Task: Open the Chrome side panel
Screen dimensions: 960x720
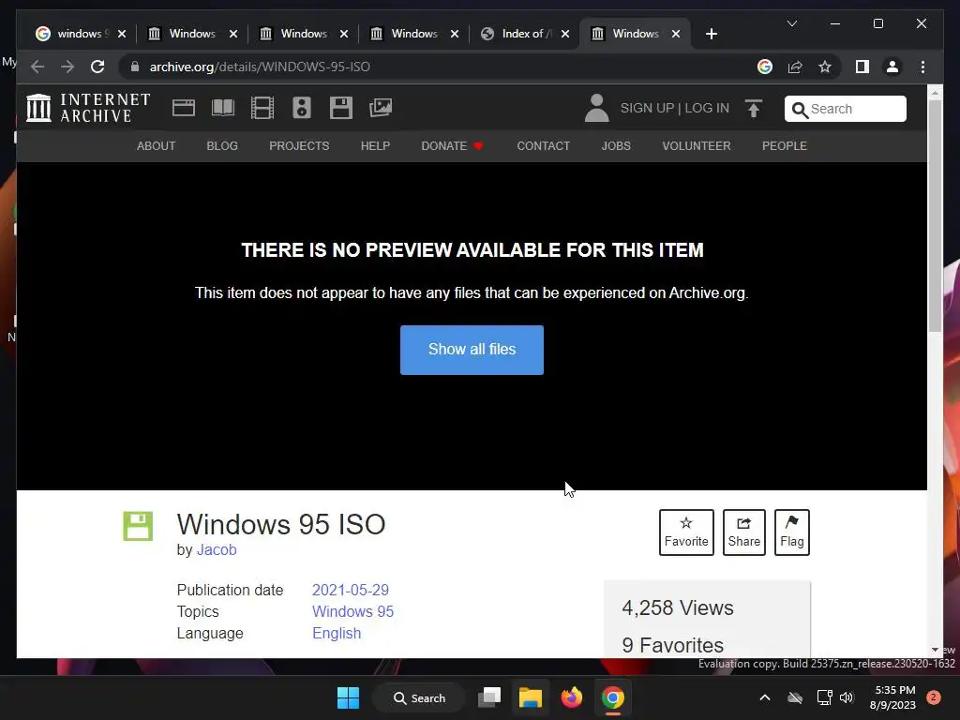Action: coord(862,67)
